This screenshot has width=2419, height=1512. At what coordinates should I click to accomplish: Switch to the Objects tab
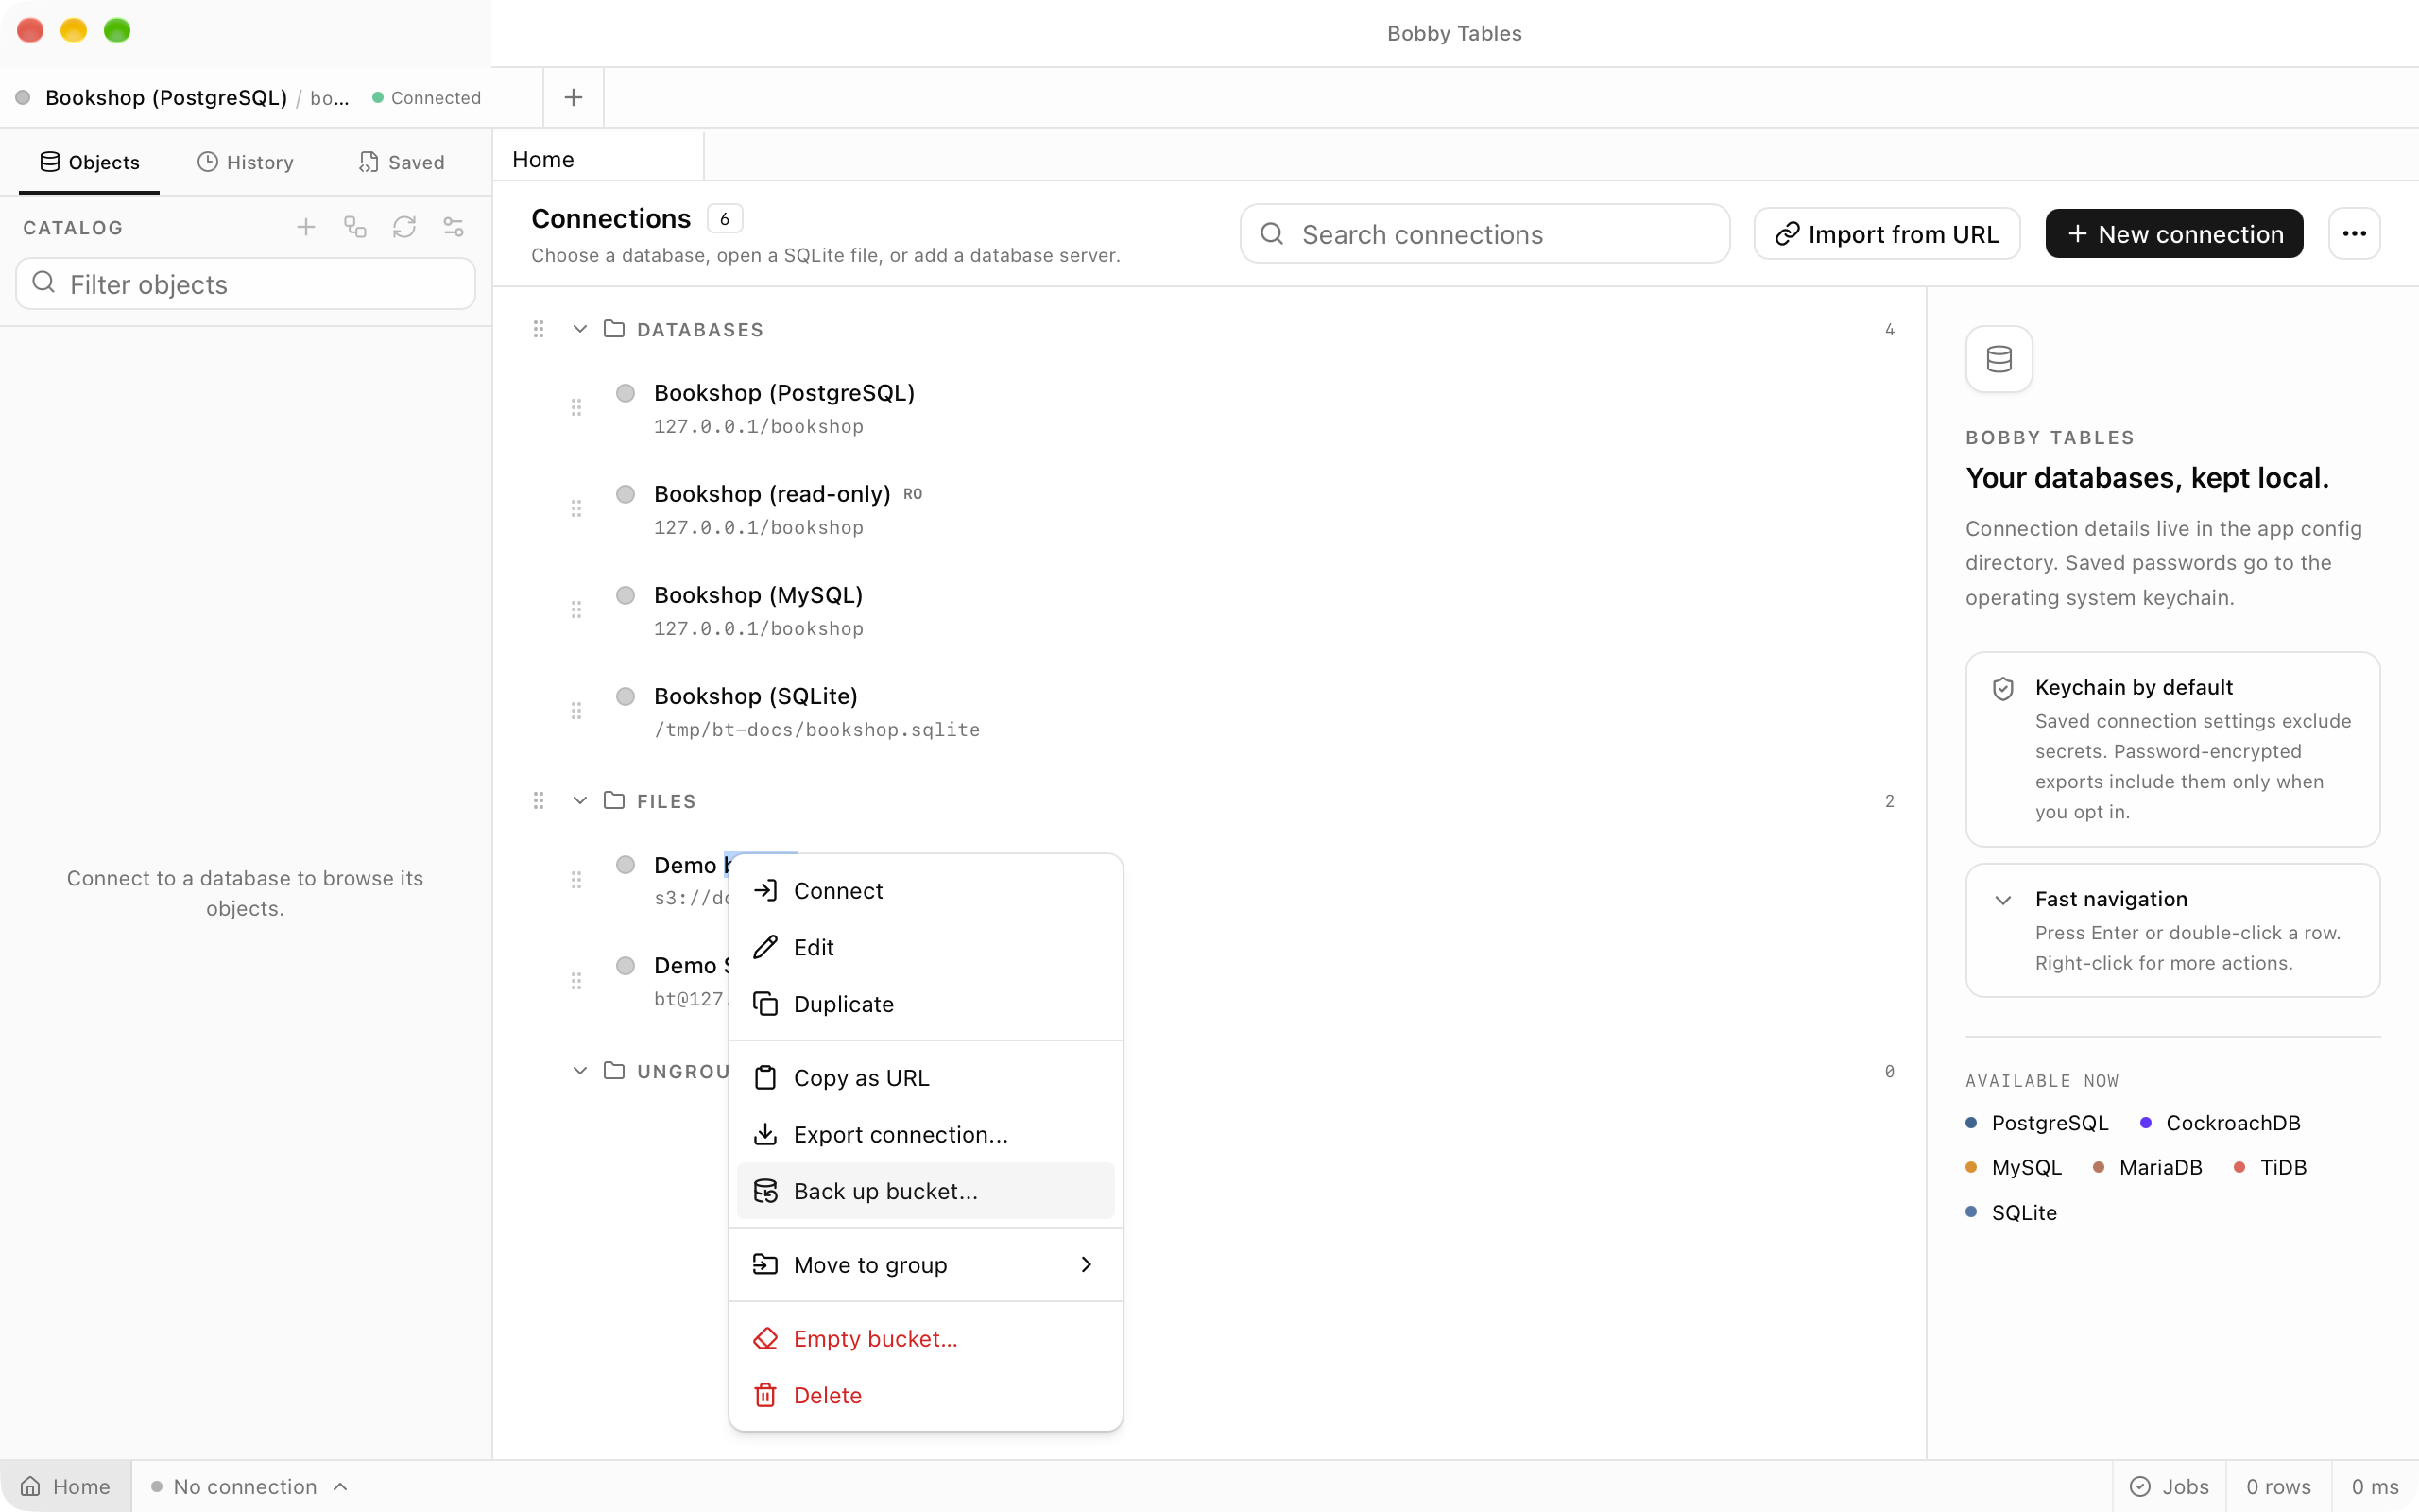click(89, 162)
